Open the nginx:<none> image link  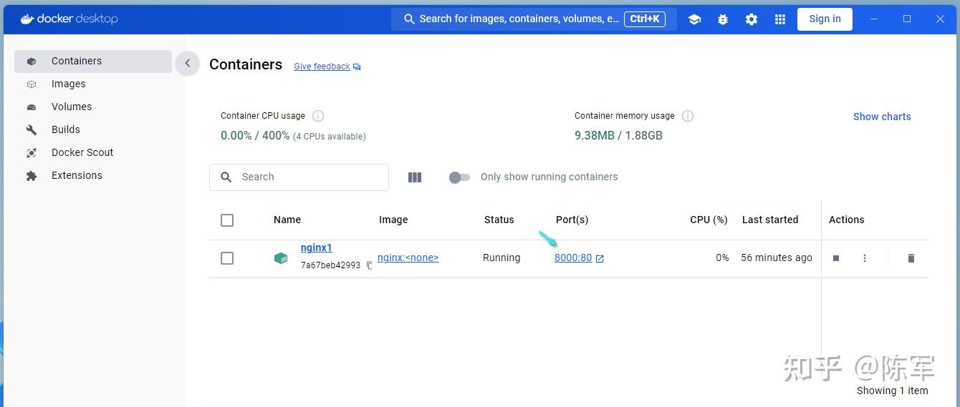(408, 258)
